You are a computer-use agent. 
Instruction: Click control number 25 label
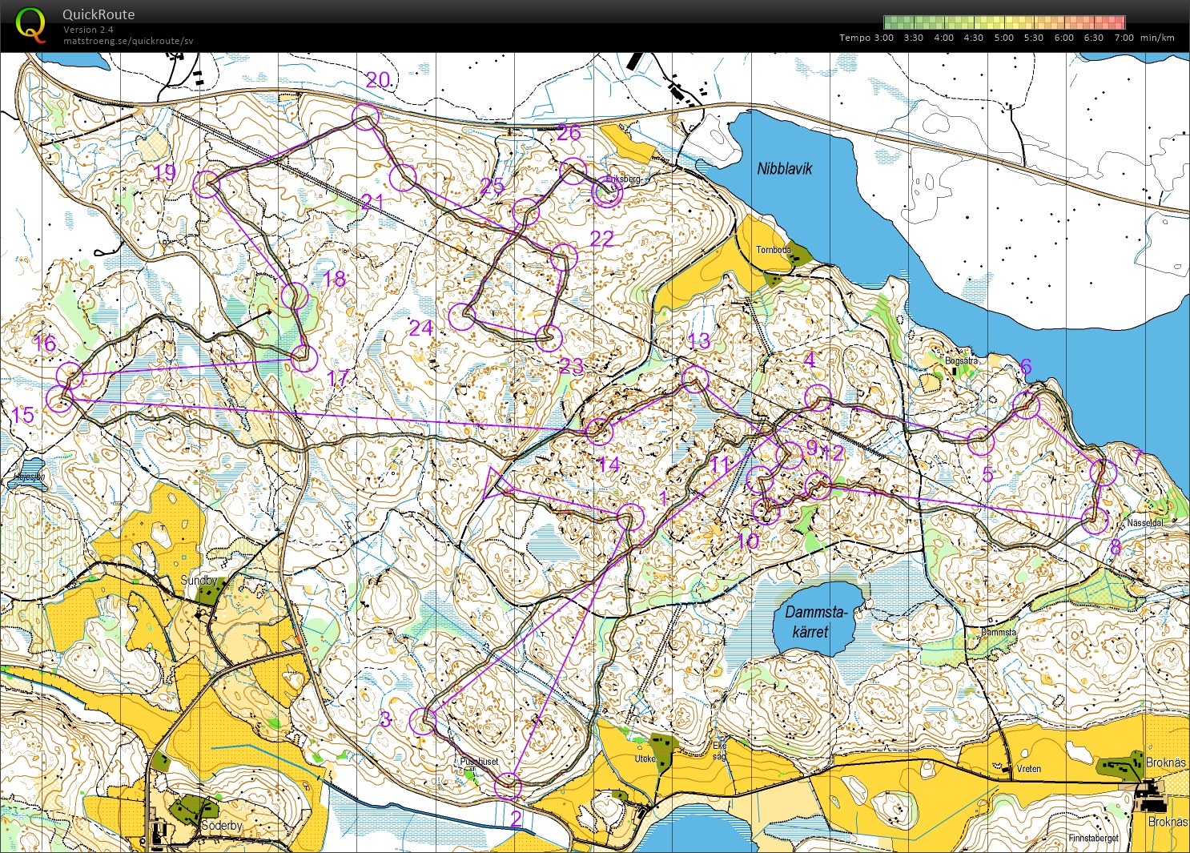click(x=492, y=186)
